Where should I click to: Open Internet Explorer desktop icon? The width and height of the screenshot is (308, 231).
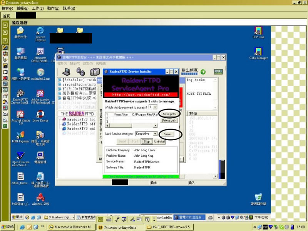tap(40, 34)
